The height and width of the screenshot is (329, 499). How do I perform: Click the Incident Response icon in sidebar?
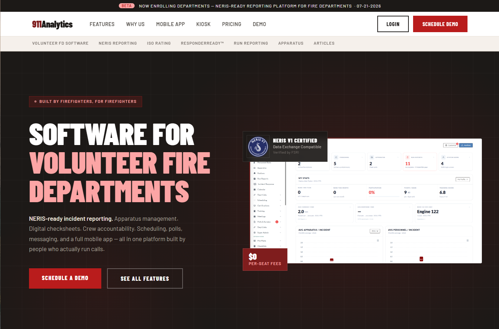[255, 184]
